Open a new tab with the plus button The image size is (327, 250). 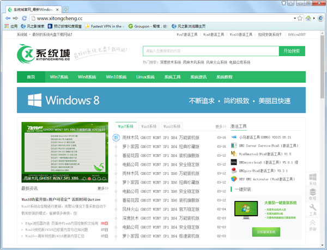click(65, 9)
